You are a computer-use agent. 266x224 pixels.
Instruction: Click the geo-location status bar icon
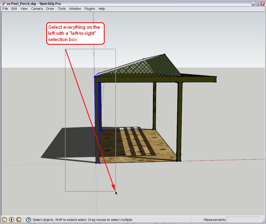pyautogui.click(x=4, y=220)
